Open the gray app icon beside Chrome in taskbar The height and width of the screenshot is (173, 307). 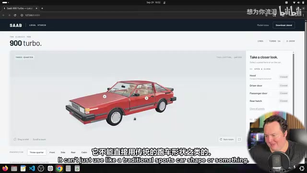click(68, 168)
